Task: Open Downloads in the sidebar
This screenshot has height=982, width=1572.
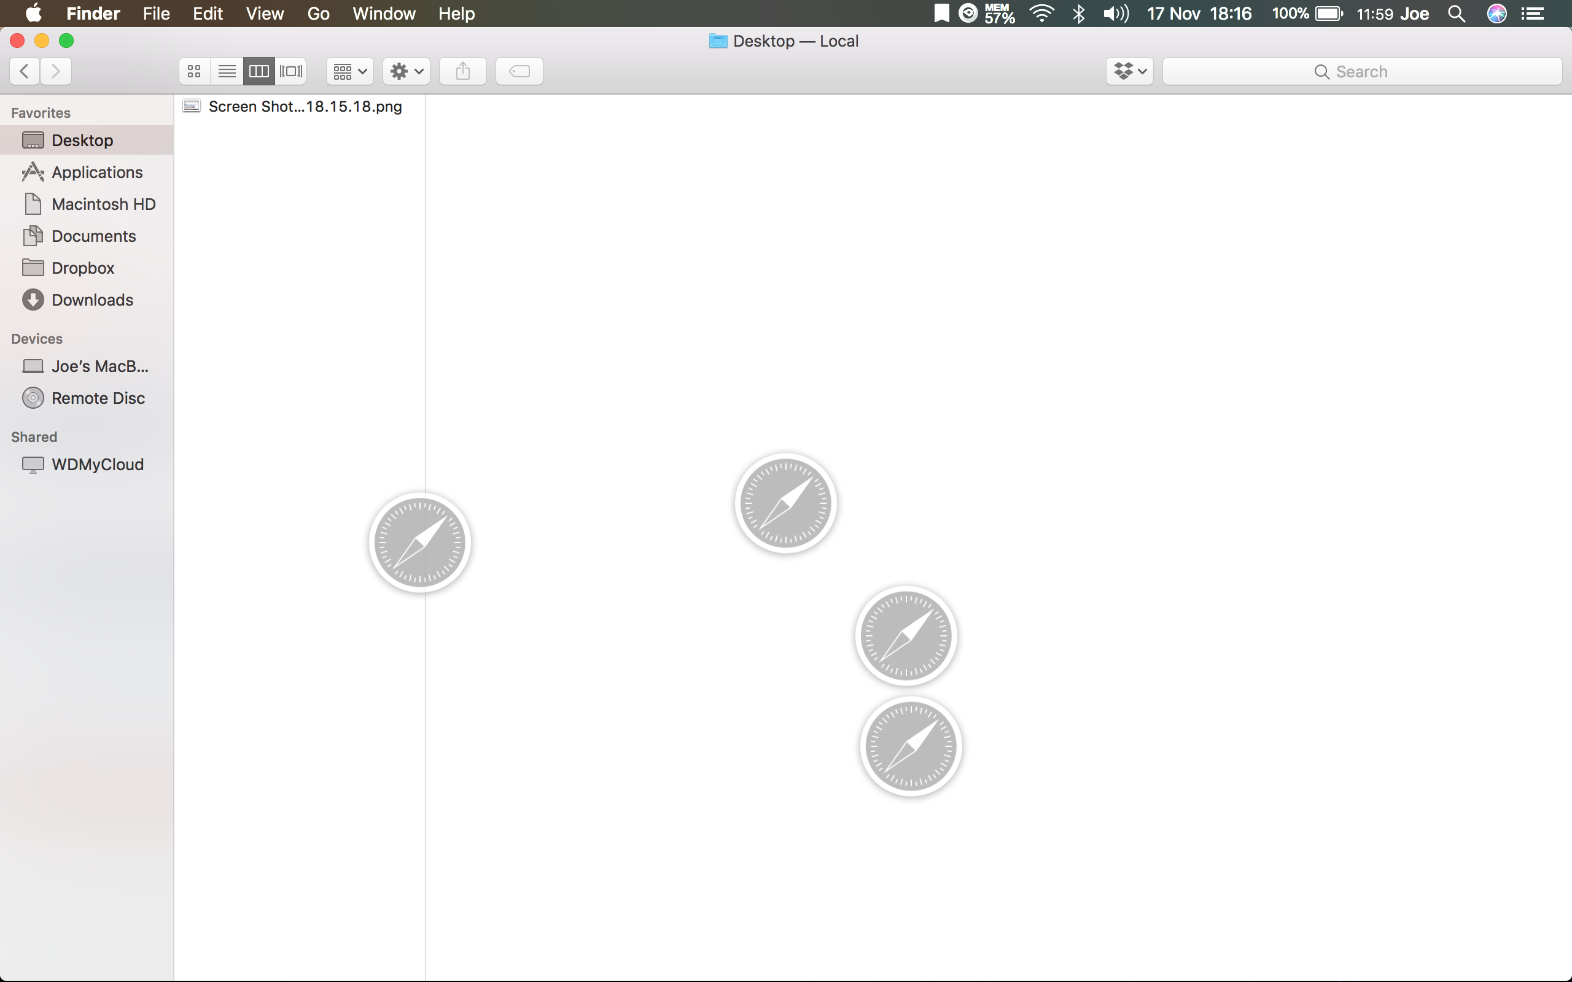Action: [x=87, y=300]
